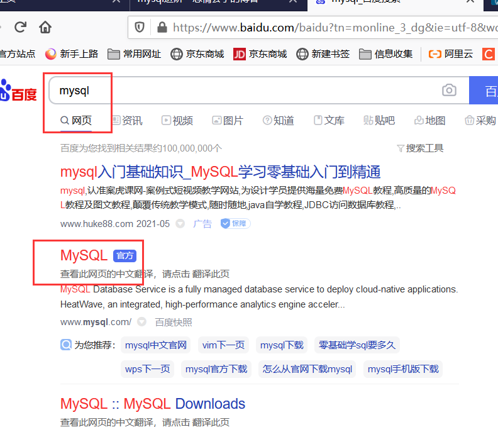Screen dimensions: 498x427
Task: Switch to 贴吧 search tab
Action: (379, 121)
